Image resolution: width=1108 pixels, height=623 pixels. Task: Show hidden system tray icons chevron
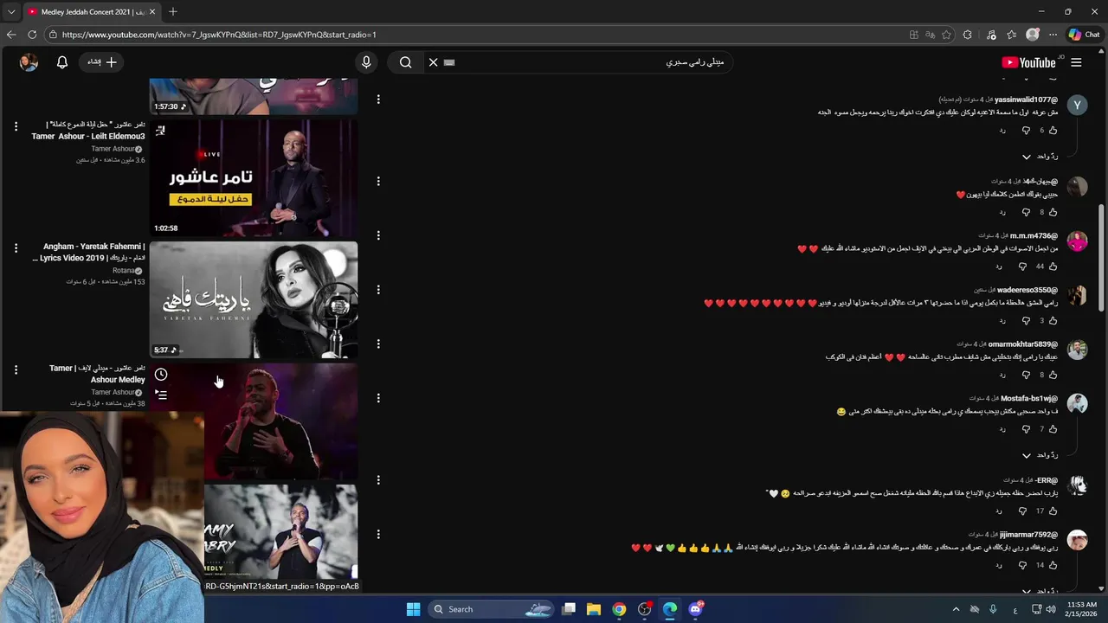[x=956, y=609]
